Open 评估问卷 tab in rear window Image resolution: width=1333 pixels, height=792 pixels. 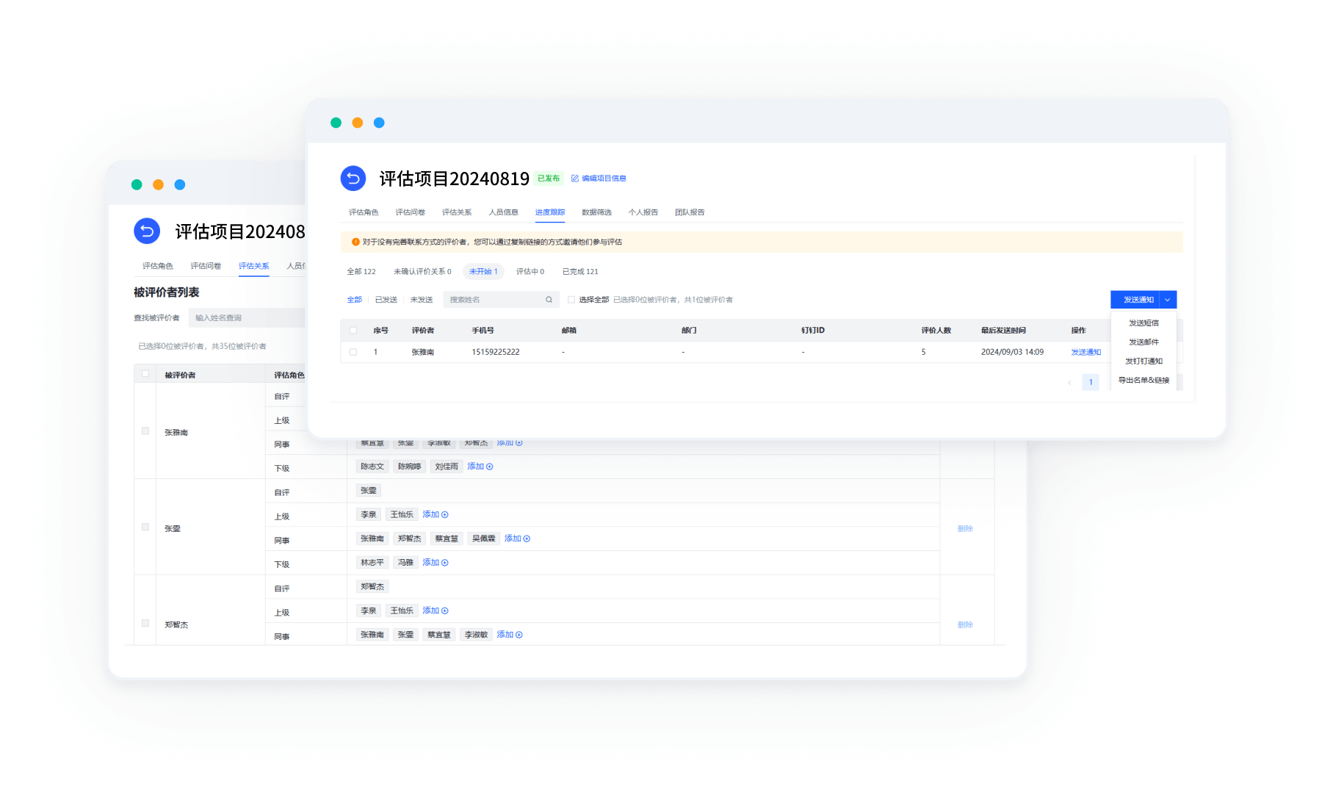coord(206,266)
